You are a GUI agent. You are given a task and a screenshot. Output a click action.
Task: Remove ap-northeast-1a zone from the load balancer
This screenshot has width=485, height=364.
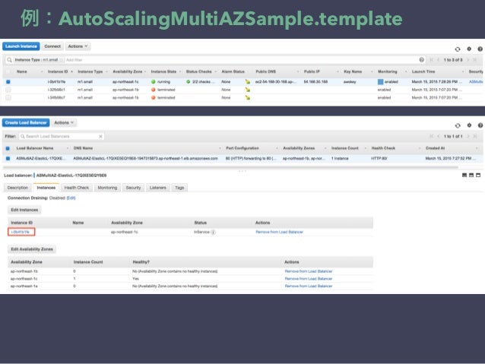point(309,286)
